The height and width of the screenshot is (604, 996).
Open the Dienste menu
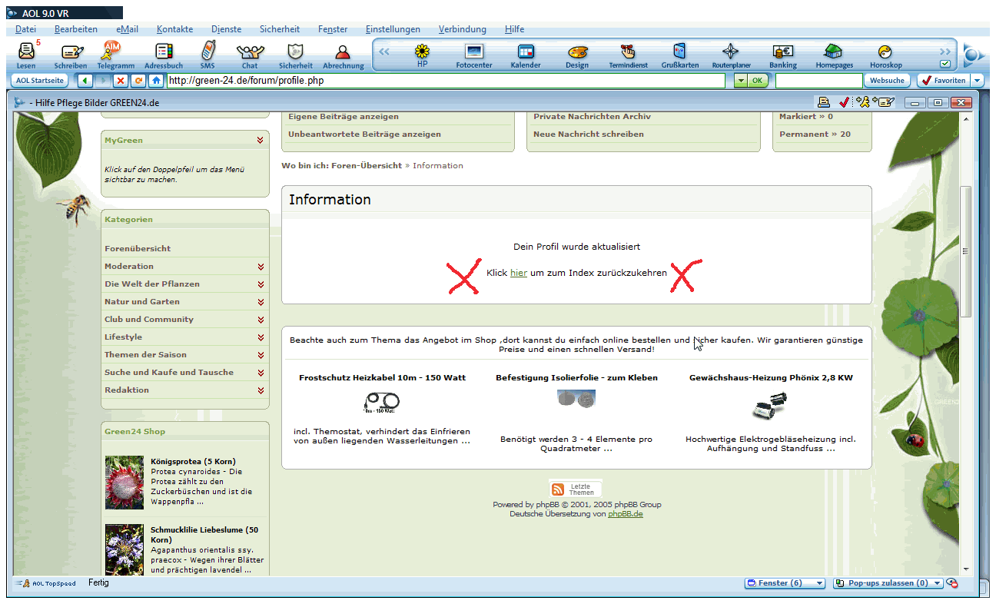tap(226, 29)
